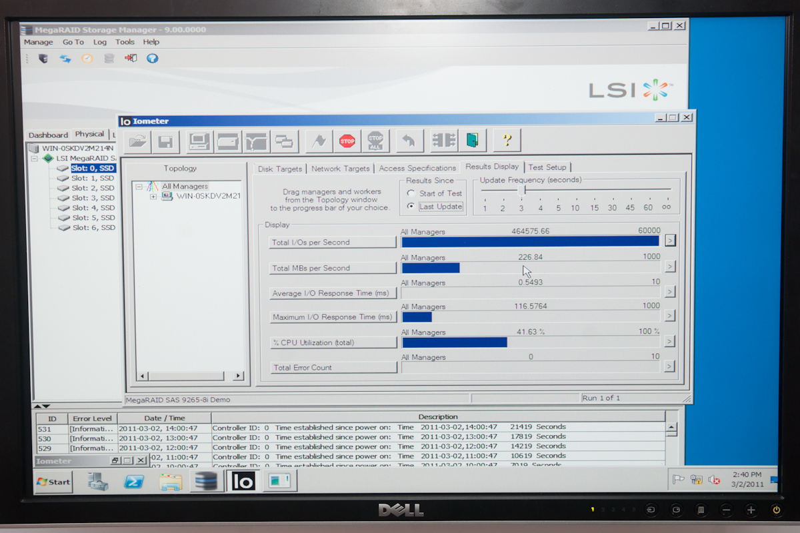
Task: Open options arrow for Total MBs per Second
Action: click(670, 266)
